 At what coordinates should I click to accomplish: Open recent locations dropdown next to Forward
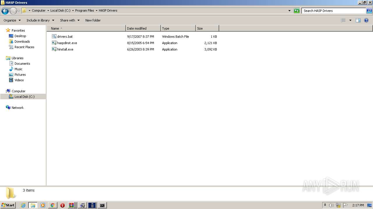tap(19, 11)
